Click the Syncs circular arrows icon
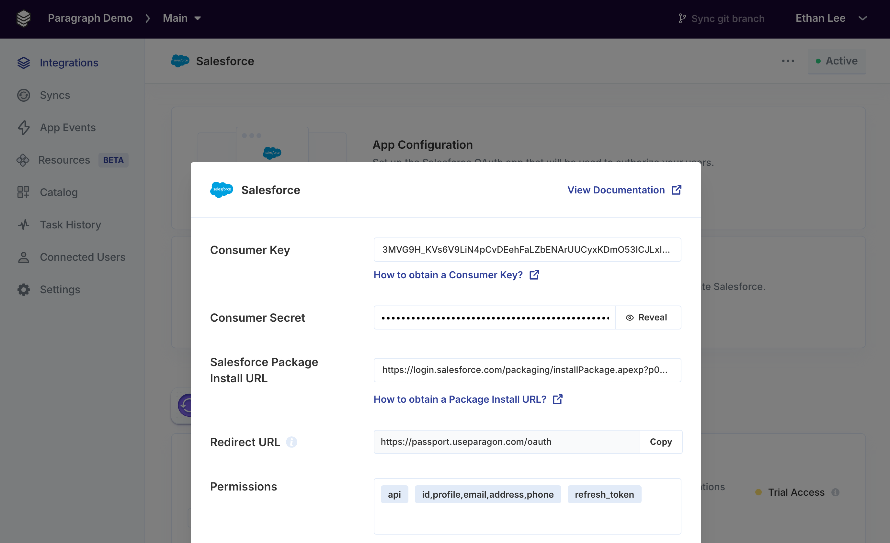 click(x=23, y=95)
